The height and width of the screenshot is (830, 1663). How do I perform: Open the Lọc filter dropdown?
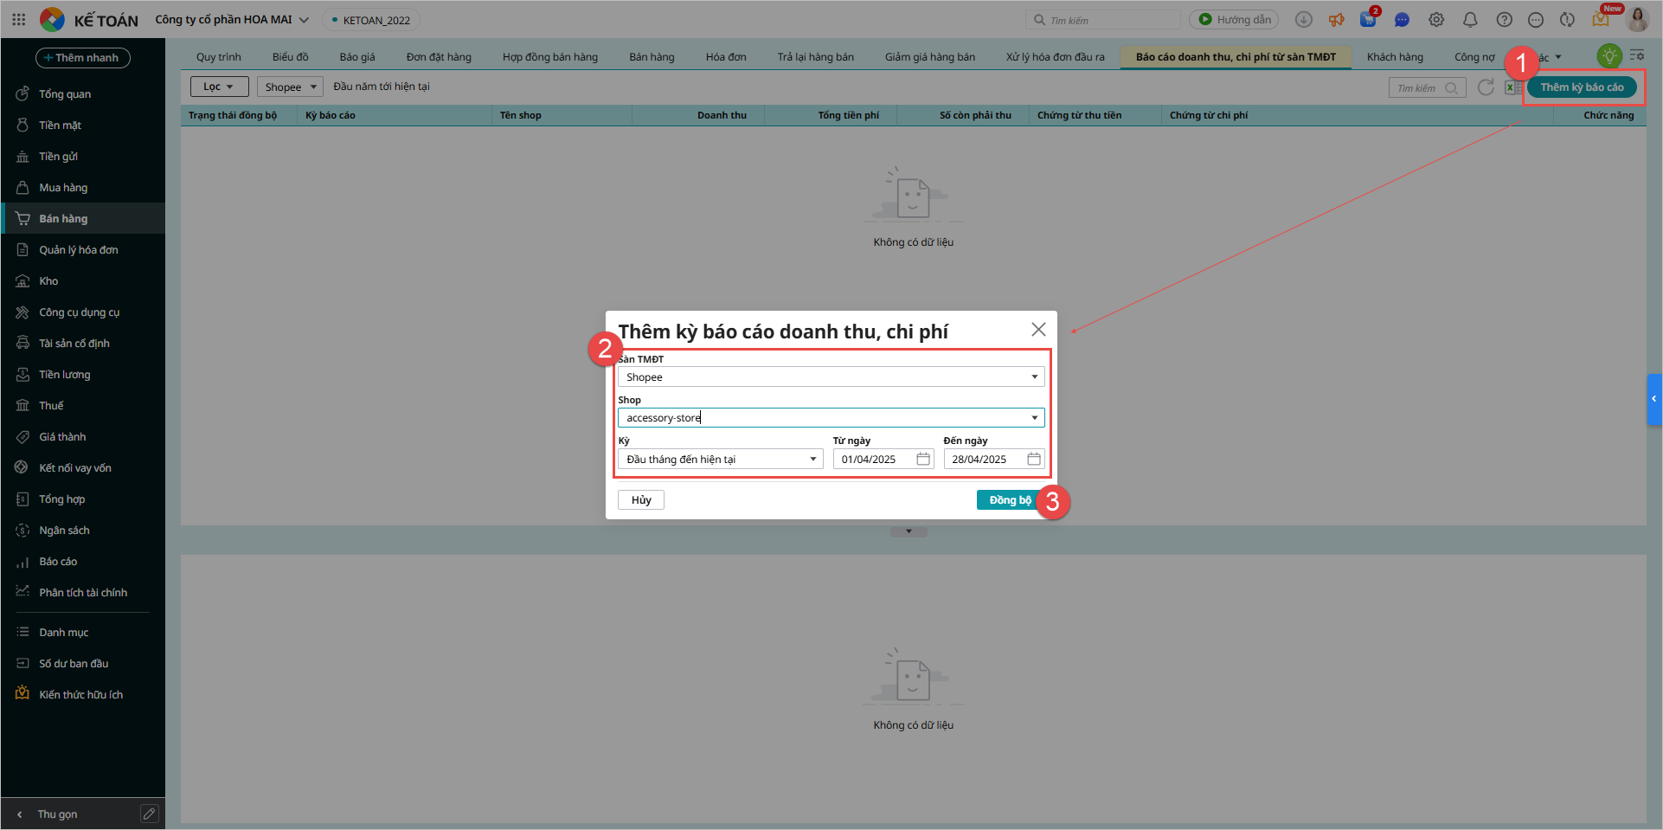(x=219, y=87)
